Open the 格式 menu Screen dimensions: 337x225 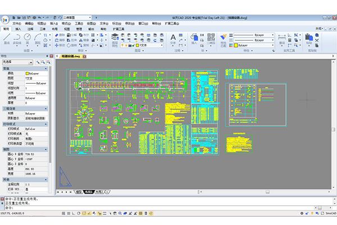[66, 24]
